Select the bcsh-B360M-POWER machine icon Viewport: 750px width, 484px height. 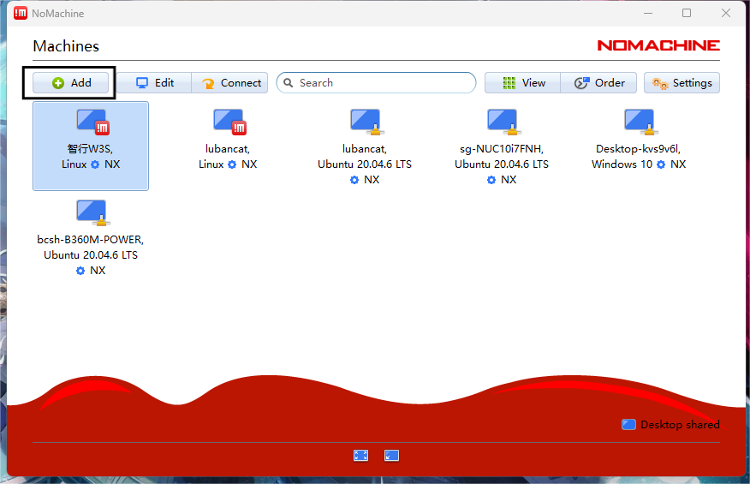coord(92,212)
